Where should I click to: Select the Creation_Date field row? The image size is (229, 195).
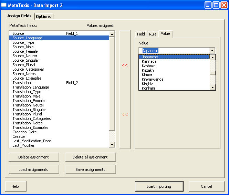click(x=59, y=132)
